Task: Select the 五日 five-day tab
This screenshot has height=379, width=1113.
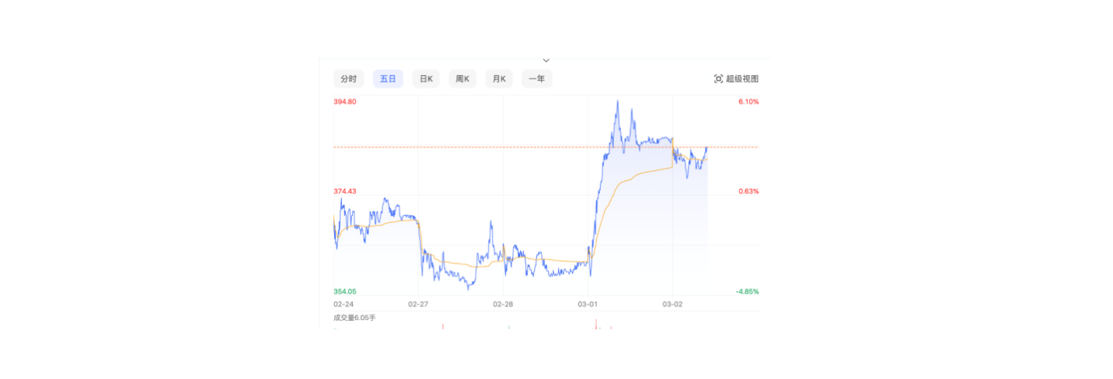Action: (x=388, y=79)
